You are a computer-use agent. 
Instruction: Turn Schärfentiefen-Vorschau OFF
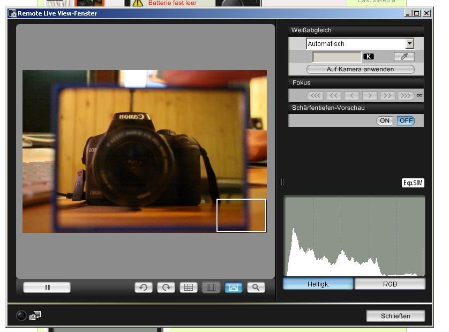point(406,121)
